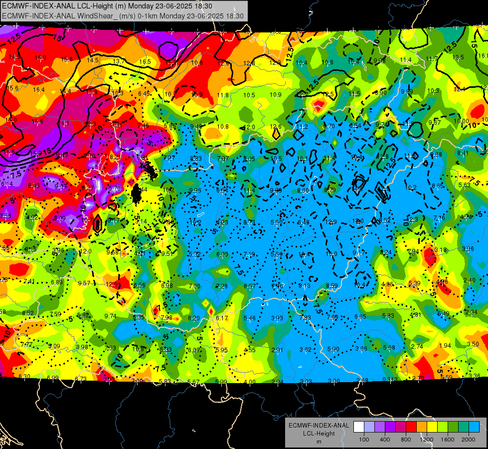Select the 10.00 grid point value

coord(461,121)
